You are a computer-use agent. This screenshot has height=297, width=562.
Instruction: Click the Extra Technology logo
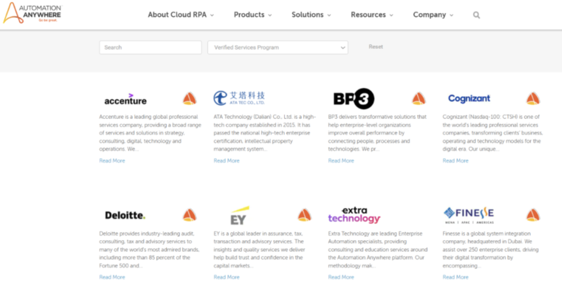pos(354,215)
